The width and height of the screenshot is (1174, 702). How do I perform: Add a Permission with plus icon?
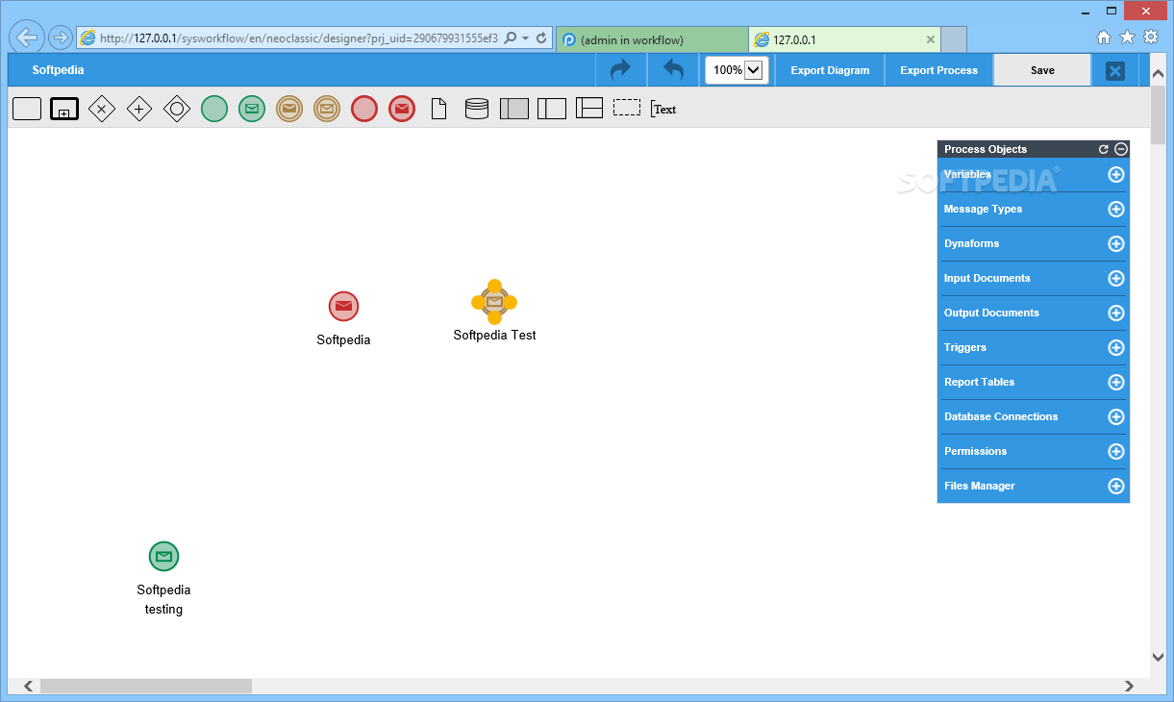coord(1116,451)
